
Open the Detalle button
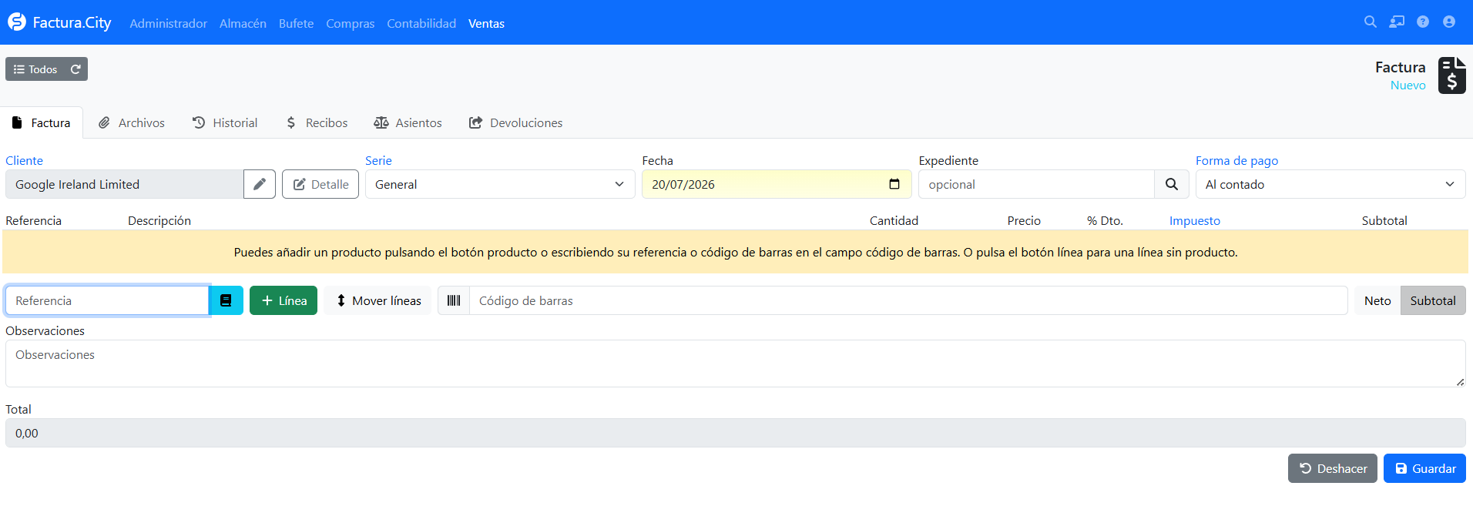pos(320,184)
